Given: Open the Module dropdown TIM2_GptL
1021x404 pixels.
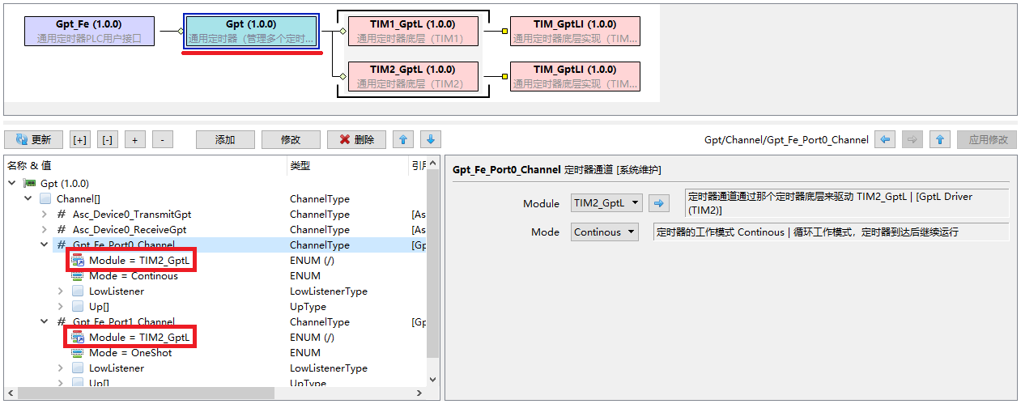Looking at the screenshot, I should pos(606,203).
